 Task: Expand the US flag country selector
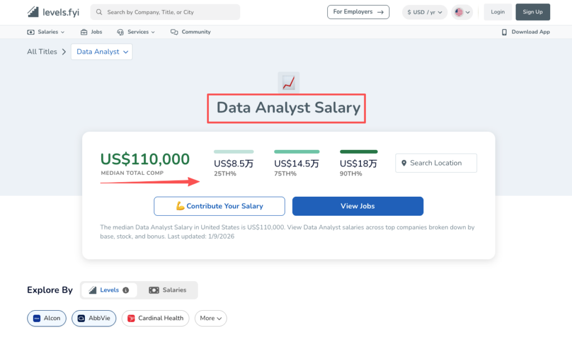click(462, 11)
